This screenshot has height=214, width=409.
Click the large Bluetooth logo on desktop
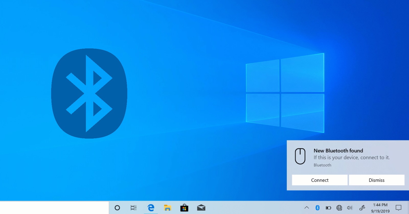click(x=89, y=93)
